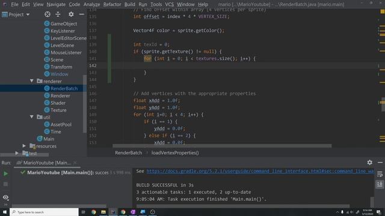
Task: Click the collapse all icon in Project panel
Action: click(x=58, y=14)
